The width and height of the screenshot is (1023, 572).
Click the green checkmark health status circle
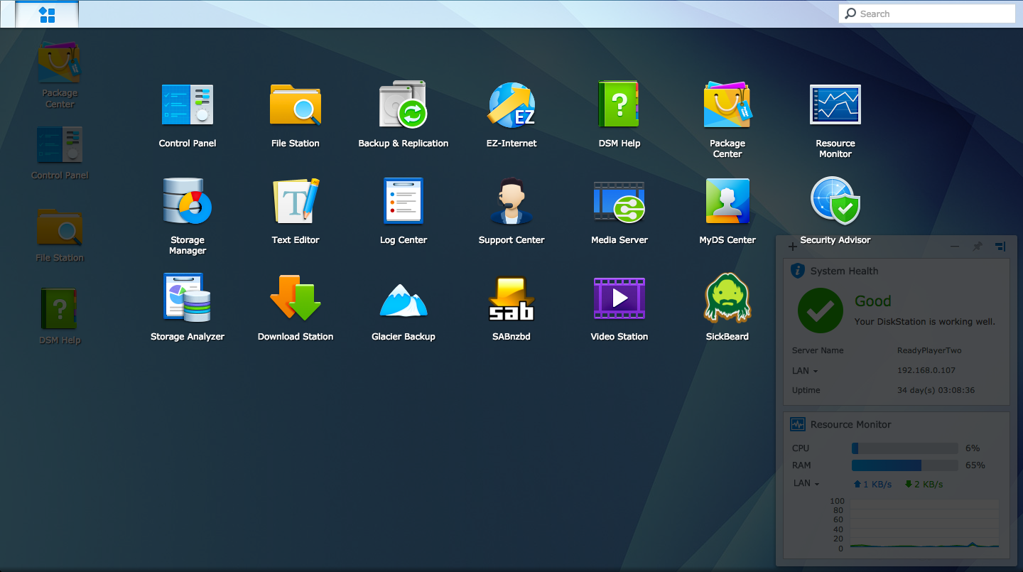821,311
